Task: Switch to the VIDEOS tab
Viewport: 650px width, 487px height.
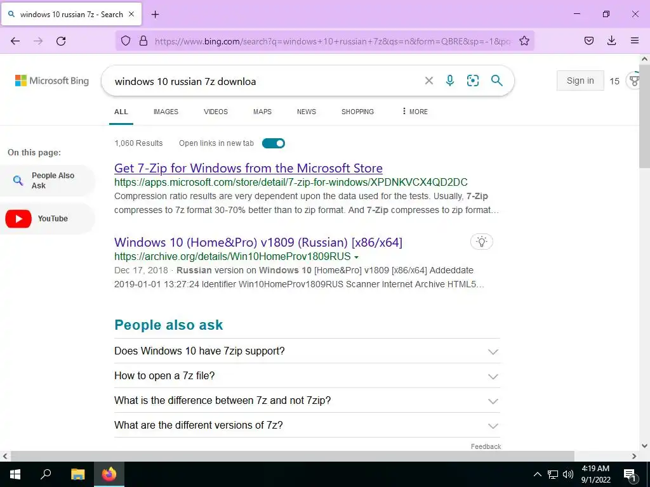Action: pyautogui.click(x=216, y=112)
